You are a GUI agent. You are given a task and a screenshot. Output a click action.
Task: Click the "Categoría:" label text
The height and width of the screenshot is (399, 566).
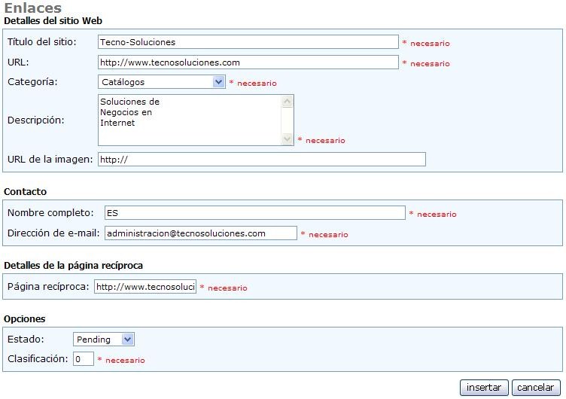tap(32, 82)
